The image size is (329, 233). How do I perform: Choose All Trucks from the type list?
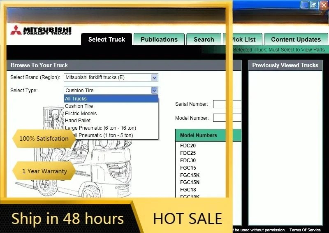click(x=111, y=98)
